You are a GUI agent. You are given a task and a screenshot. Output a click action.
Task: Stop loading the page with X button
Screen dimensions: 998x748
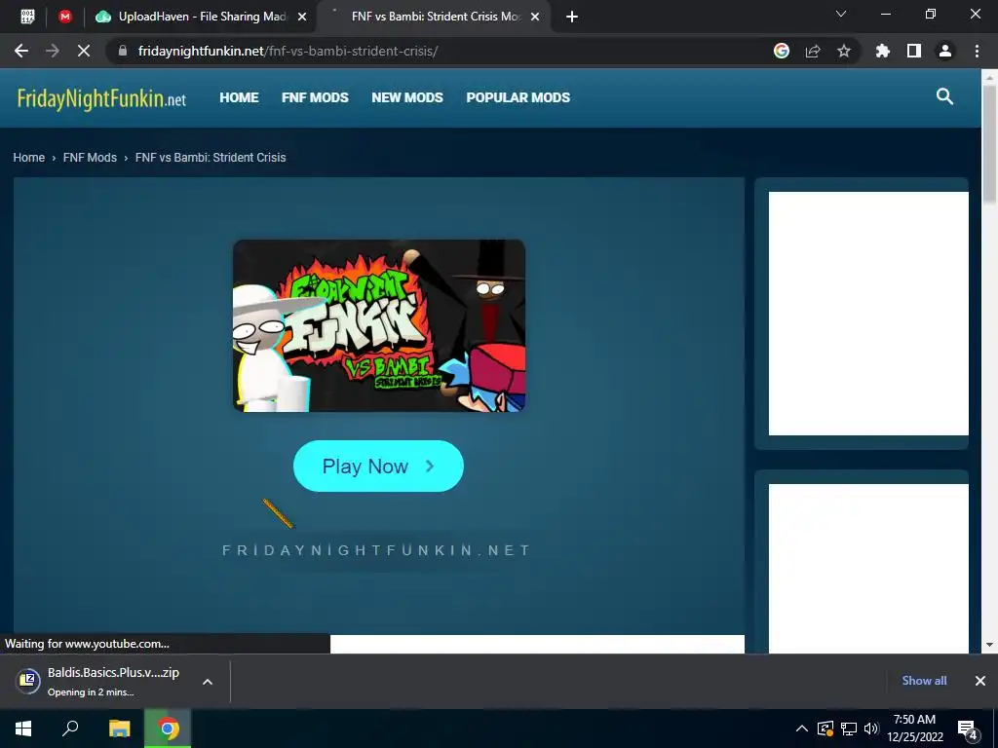pyautogui.click(x=84, y=51)
